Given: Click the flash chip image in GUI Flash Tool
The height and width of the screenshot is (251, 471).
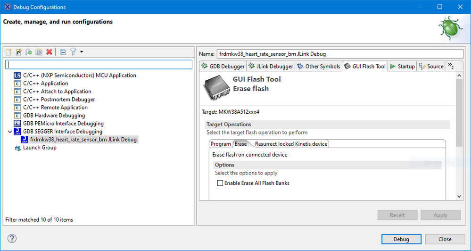Looking at the screenshot, I should pyautogui.click(x=216, y=87).
